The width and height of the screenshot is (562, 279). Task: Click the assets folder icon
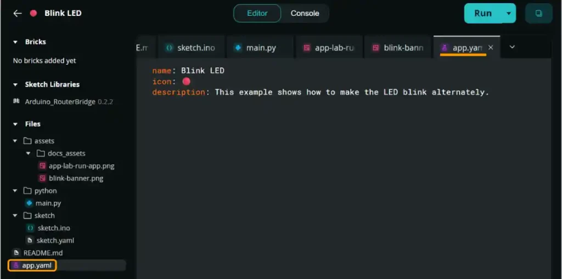27,141
